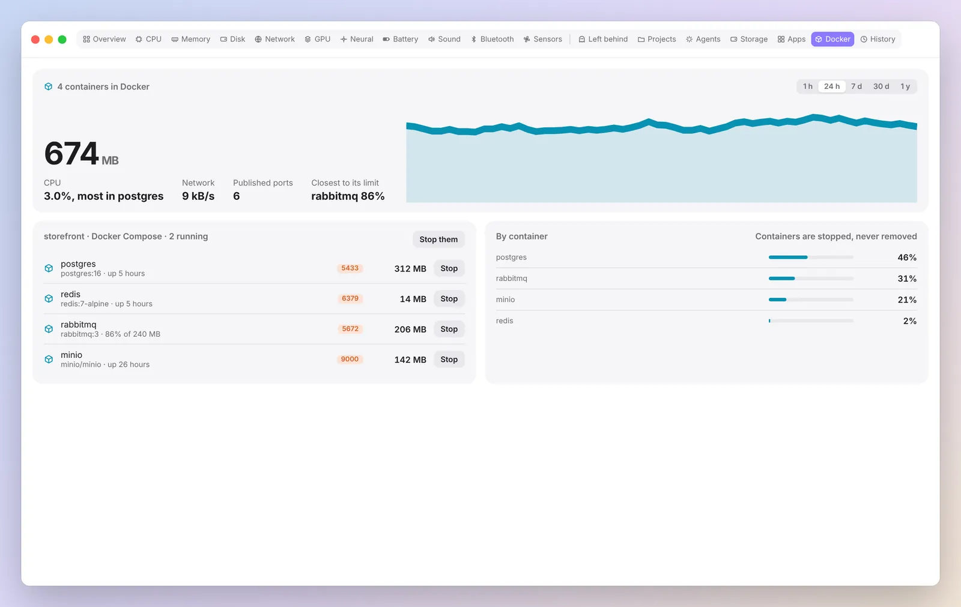Open the Sound tab
Image resolution: width=961 pixels, height=607 pixels.
pos(444,39)
